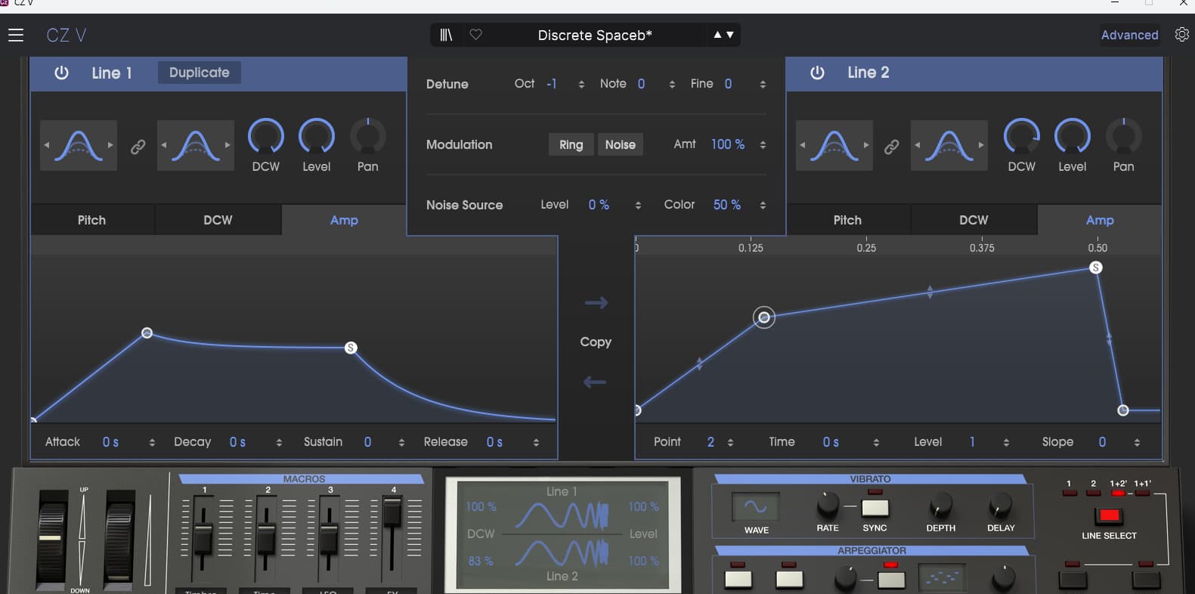Click the Duplicate button
Screen dimensions: 1195x594
(199, 73)
